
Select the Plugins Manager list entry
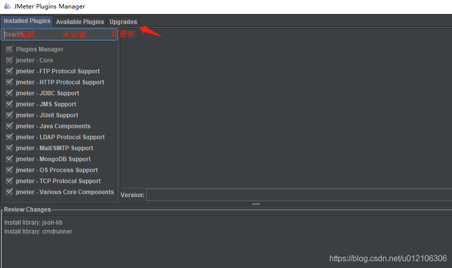click(x=40, y=49)
